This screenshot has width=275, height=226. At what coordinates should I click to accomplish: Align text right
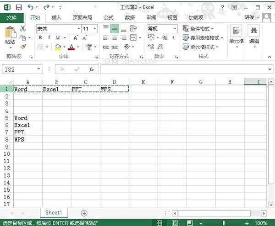[123, 37]
